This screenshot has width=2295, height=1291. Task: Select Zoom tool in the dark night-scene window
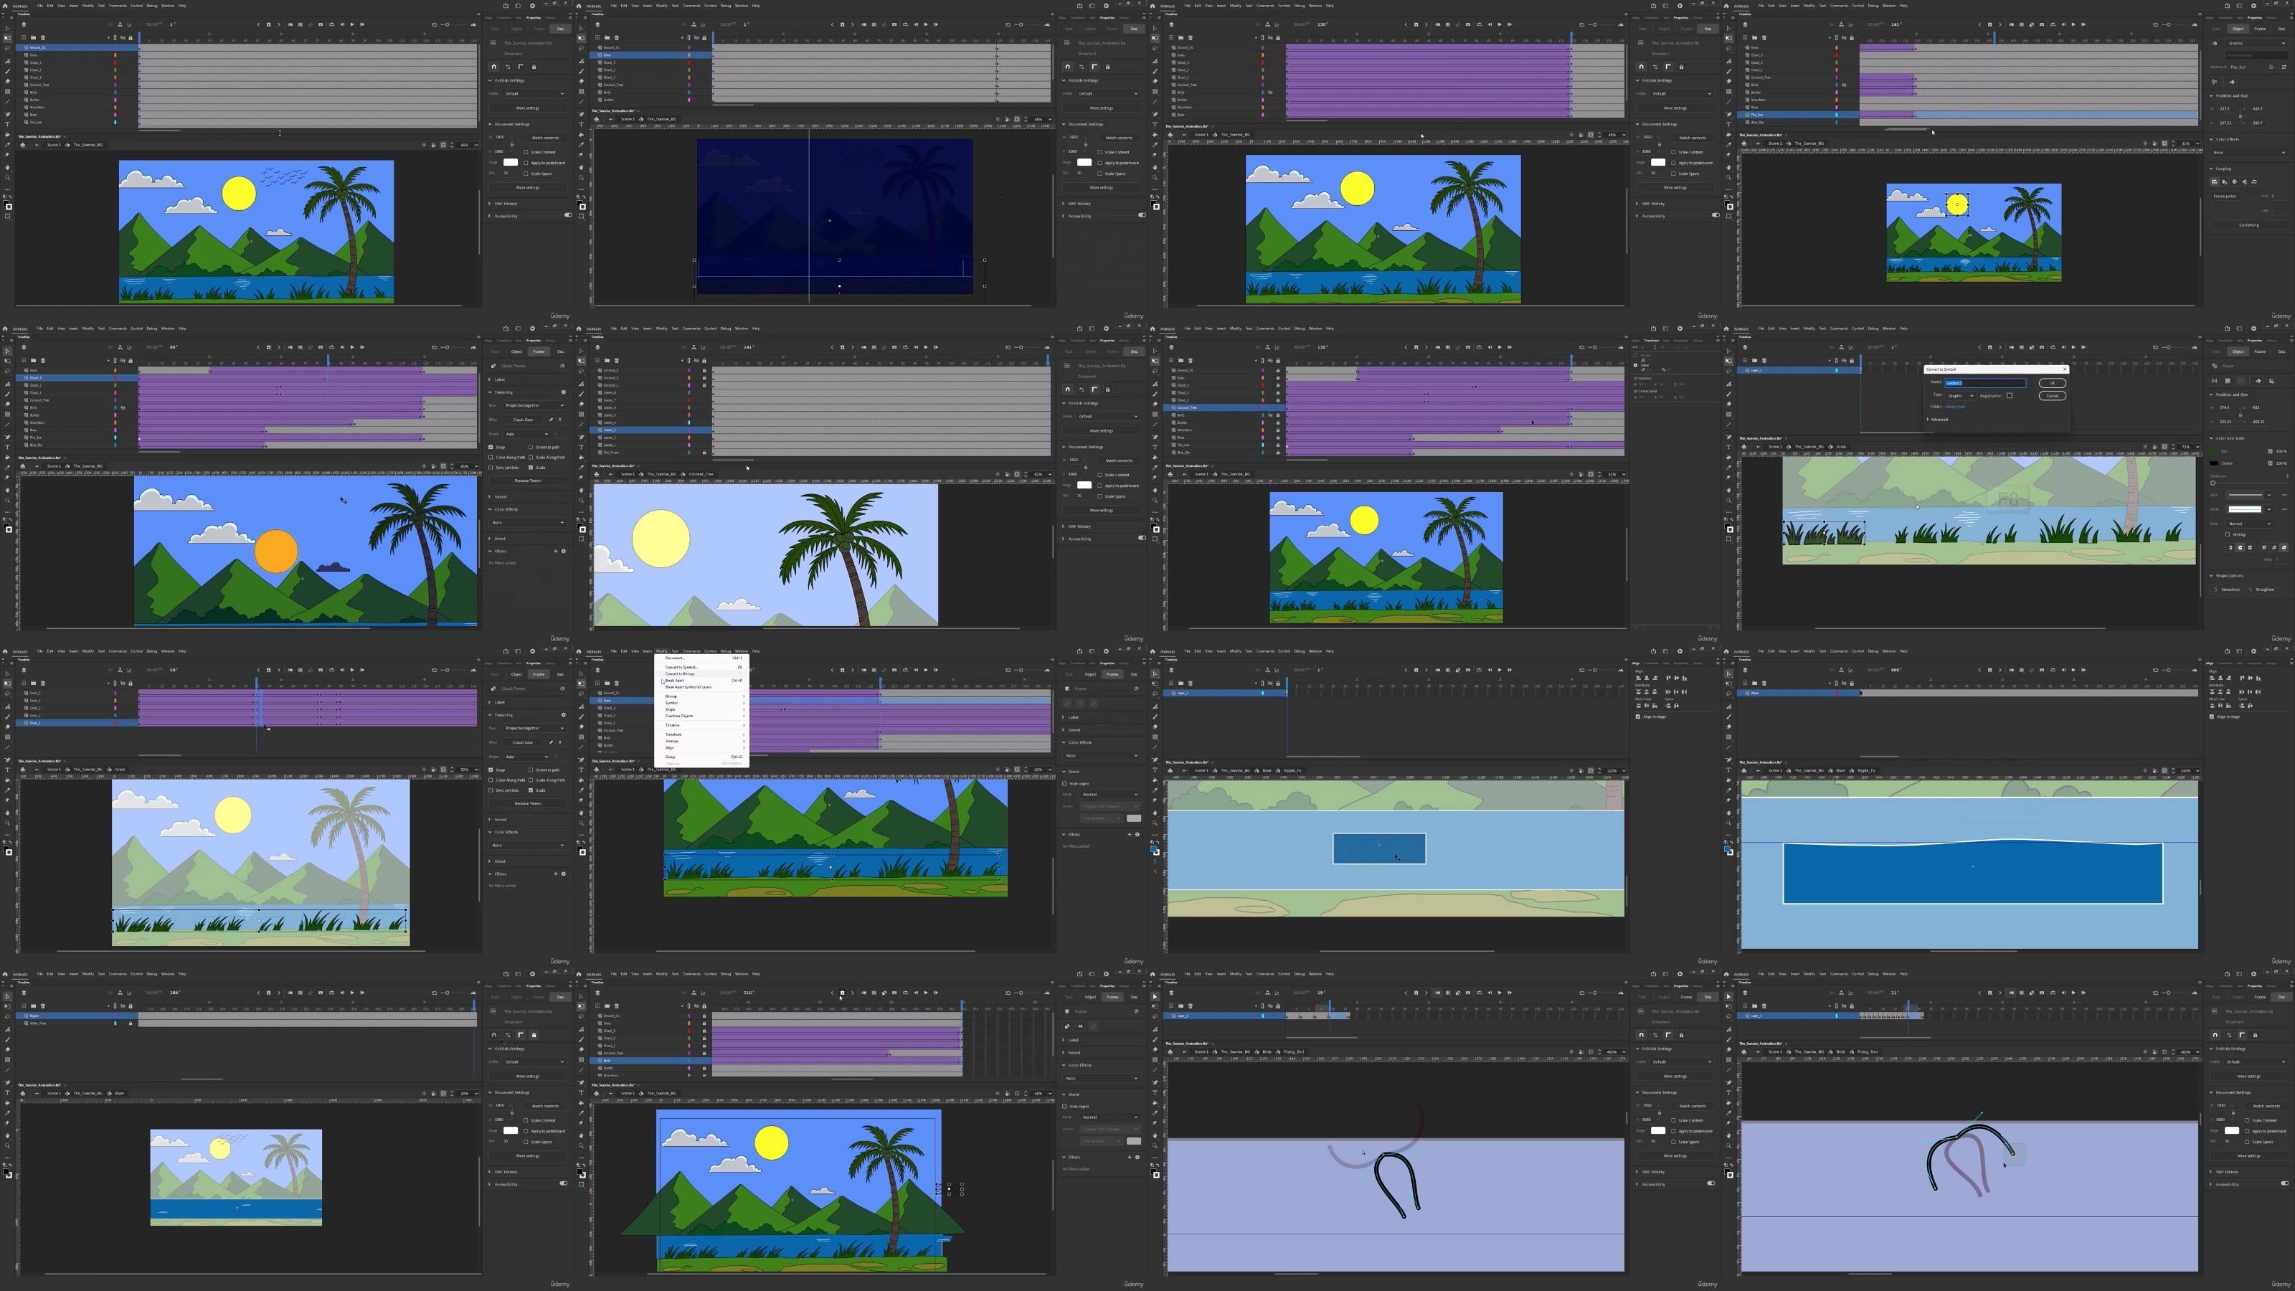[582, 178]
